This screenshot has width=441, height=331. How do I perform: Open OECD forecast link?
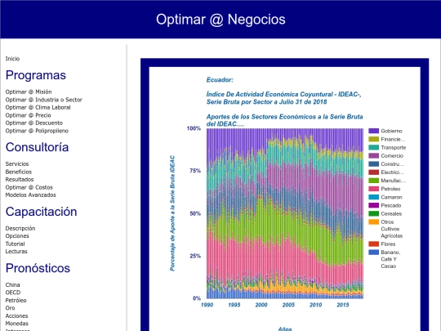coord(13,293)
